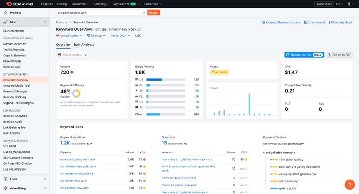Select 'gallery guide' cluster item
Screen dimensions: 359x194
[x=287, y=188]
